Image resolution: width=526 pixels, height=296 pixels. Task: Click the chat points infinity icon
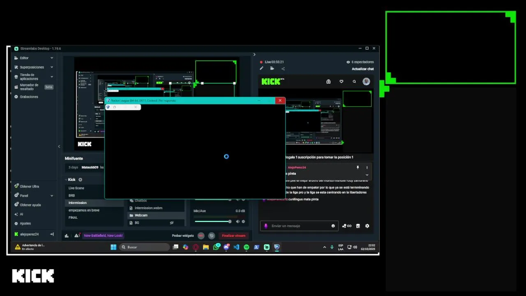click(347, 226)
